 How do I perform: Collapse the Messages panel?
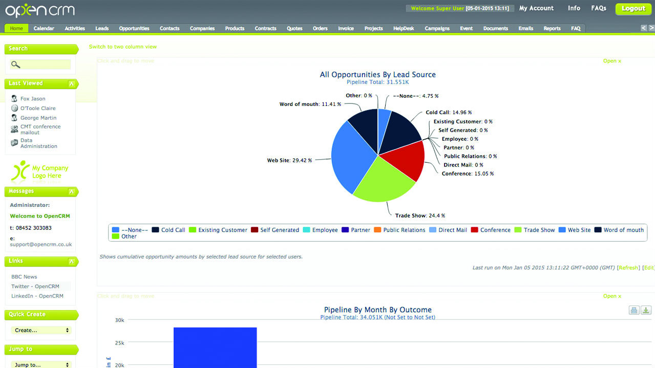(x=71, y=192)
